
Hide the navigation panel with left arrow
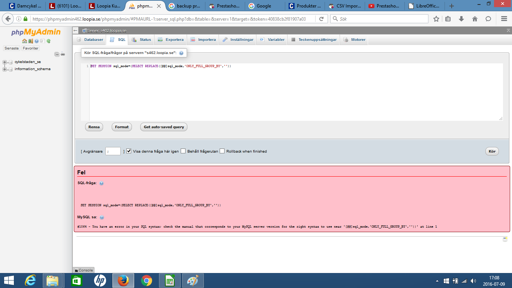75,30
